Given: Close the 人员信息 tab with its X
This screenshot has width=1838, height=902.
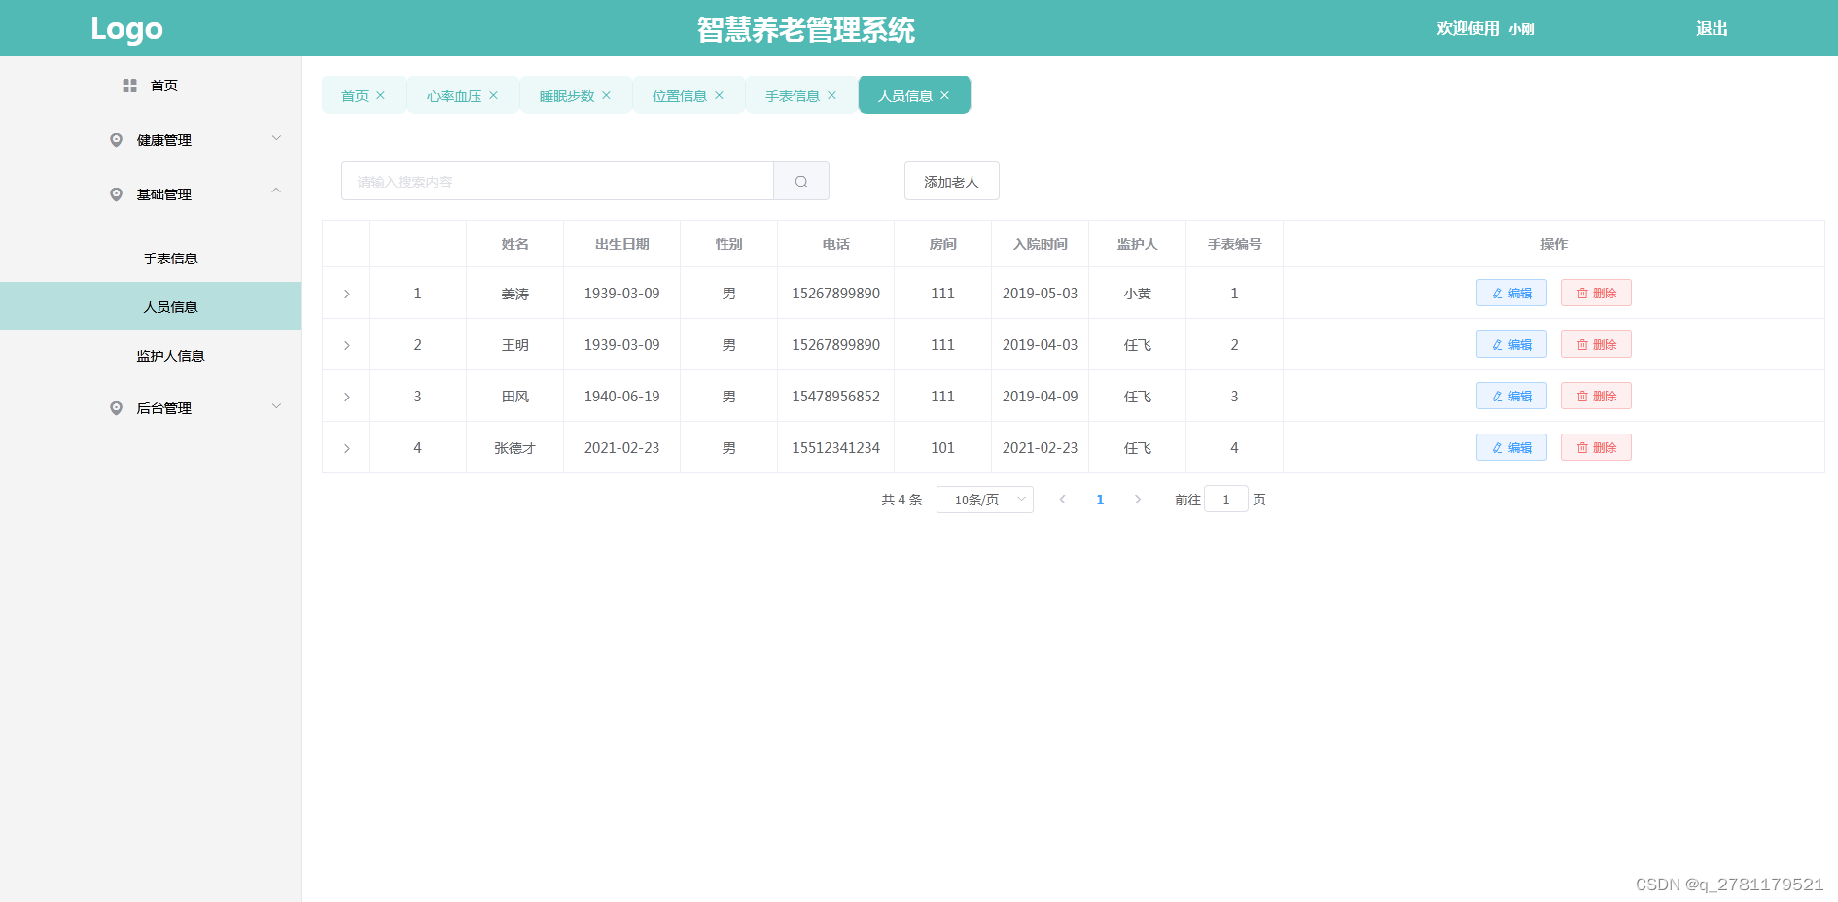Looking at the screenshot, I should 945,95.
